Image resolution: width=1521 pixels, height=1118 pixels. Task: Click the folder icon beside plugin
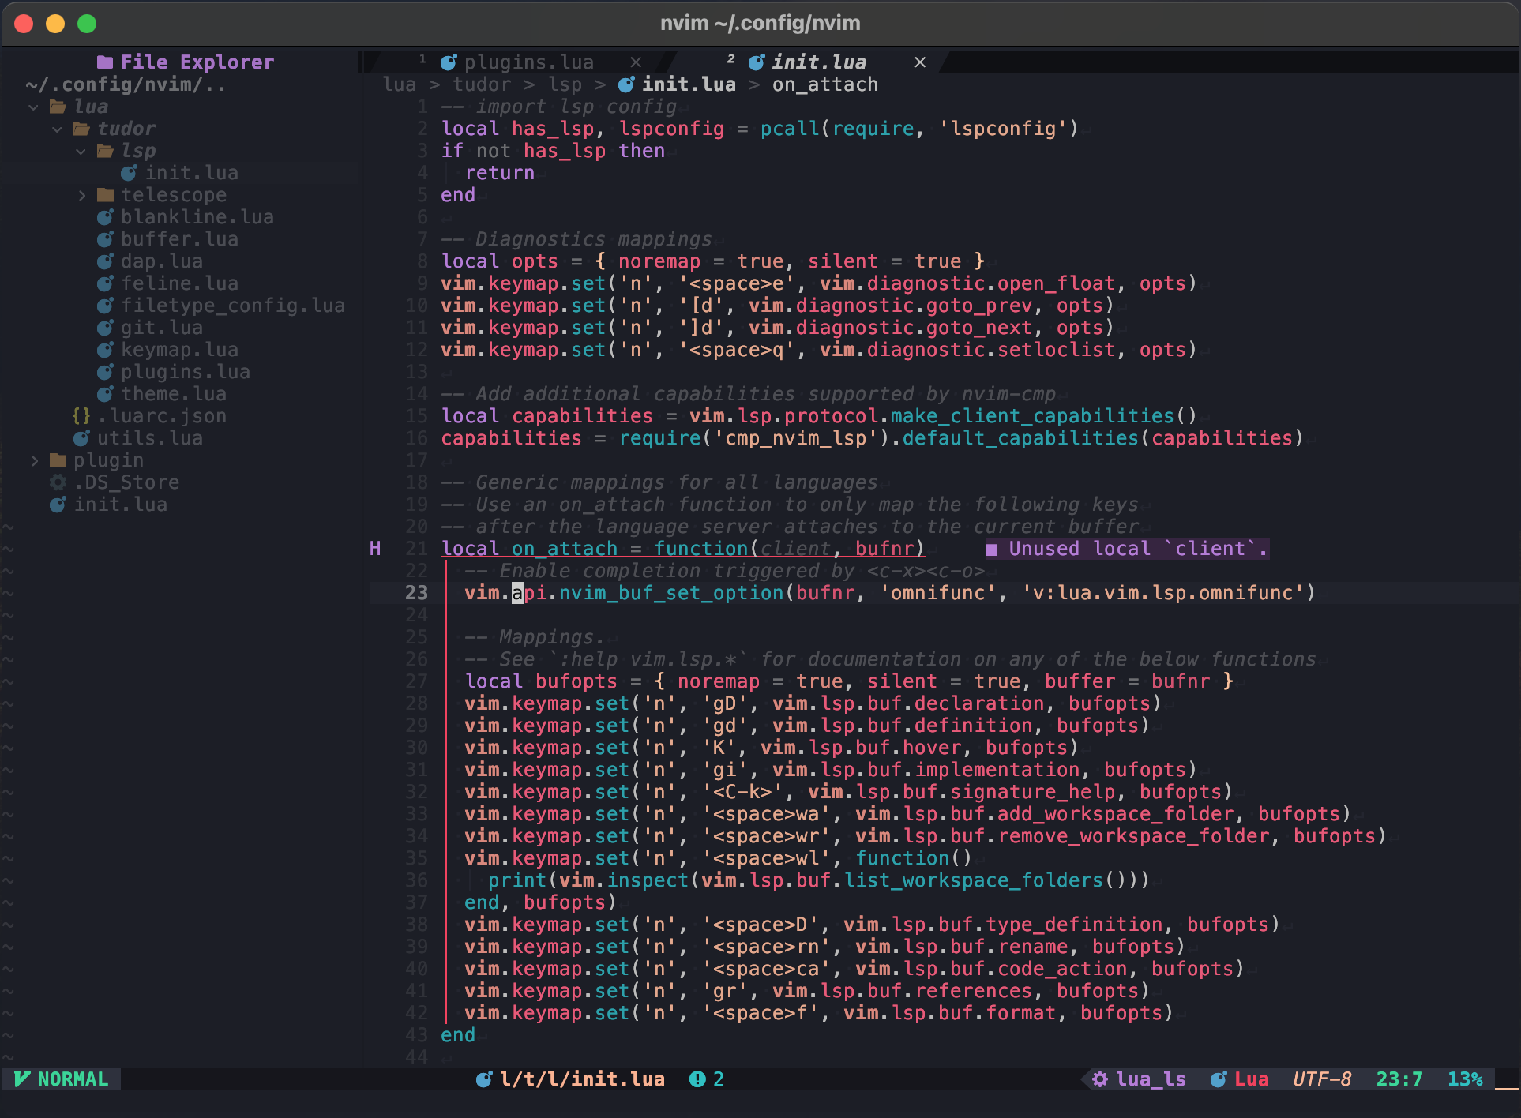pyautogui.click(x=58, y=460)
